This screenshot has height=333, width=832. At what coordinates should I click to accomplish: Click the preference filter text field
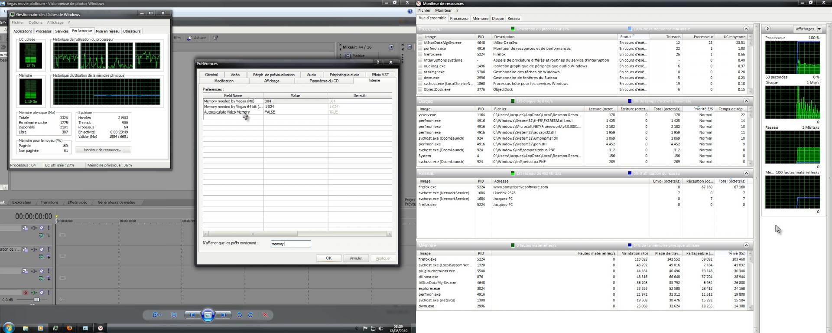[291, 244]
